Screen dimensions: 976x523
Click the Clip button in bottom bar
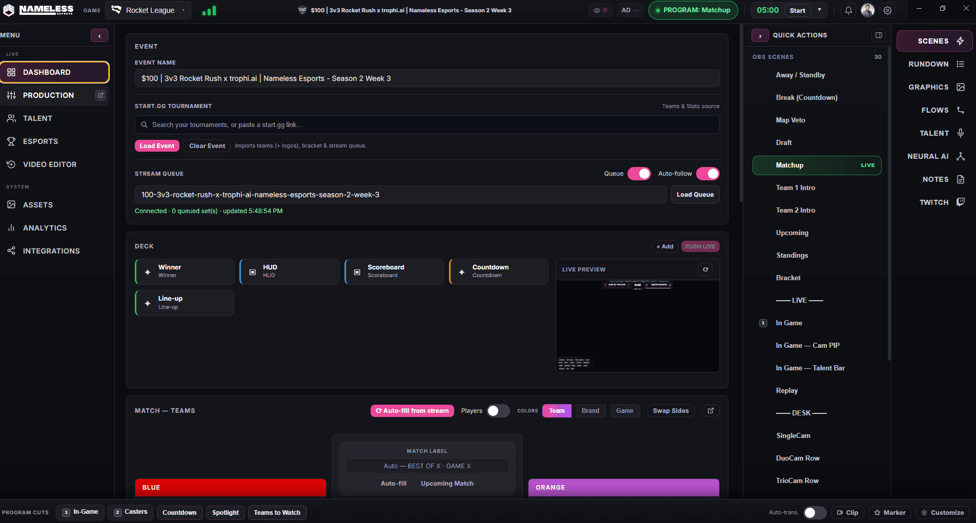point(848,513)
